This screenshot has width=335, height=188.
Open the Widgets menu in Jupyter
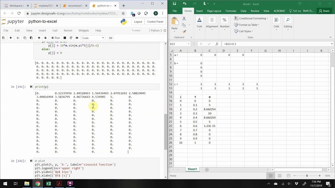(x=84, y=31)
